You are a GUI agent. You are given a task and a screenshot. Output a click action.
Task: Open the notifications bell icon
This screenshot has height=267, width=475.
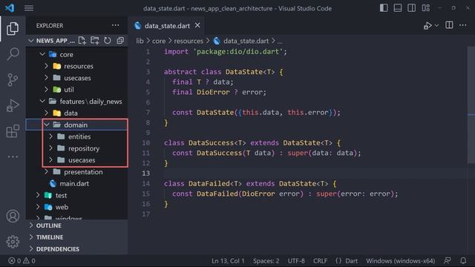[463, 260]
